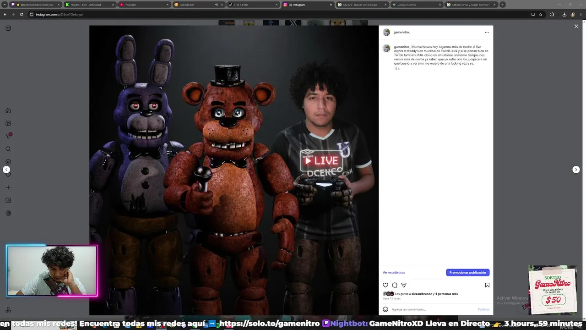Switch to SALAH - Buscar con Google tab
The width and height of the screenshot is (586, 330).
[x=362, y=5]
